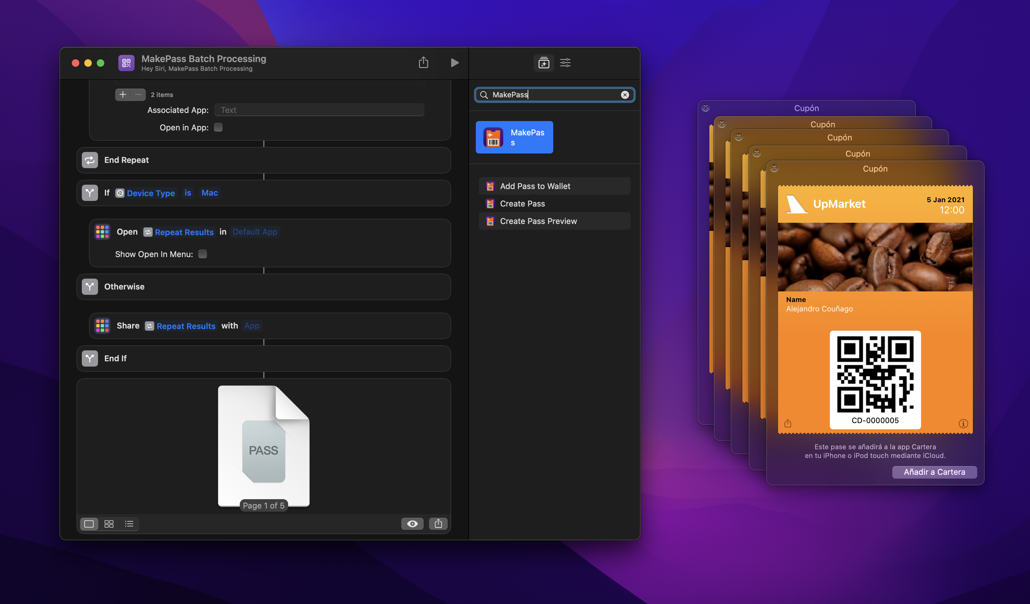Switch preview to single page view

89,524
